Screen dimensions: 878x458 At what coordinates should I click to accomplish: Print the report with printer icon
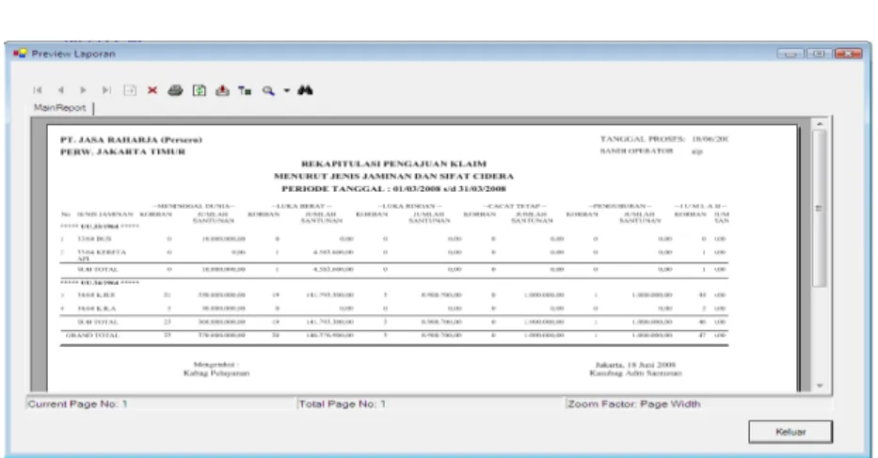[175, 90]
